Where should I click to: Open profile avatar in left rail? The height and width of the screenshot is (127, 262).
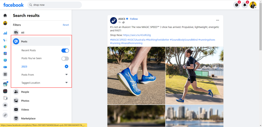(5, 23)
